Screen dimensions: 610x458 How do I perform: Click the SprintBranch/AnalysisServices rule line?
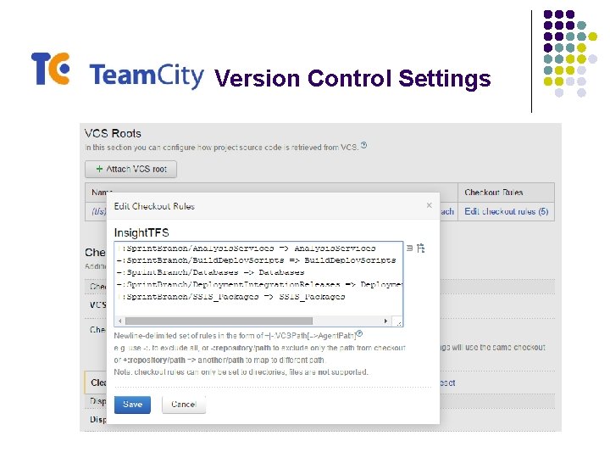[x=247, y=249]
